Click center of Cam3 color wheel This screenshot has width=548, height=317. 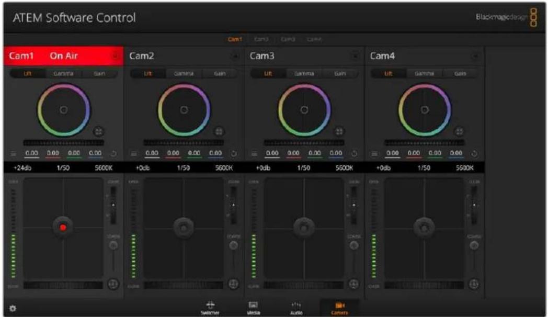point(304,110)
